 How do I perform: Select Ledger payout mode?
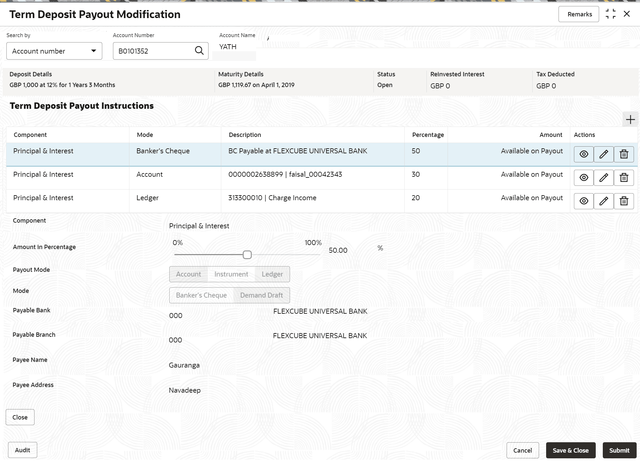tap(272, 274)
